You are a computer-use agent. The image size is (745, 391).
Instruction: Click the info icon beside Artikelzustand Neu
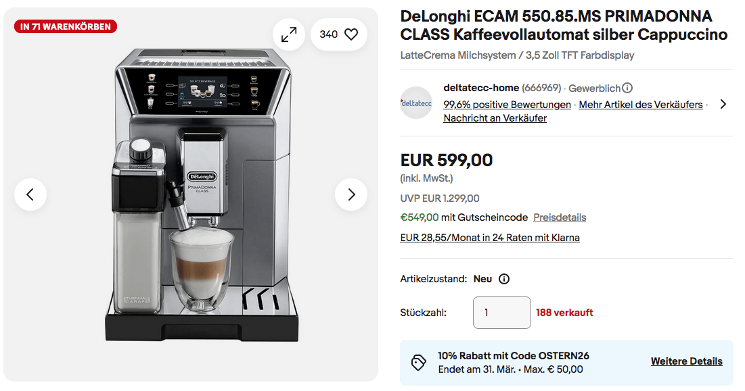coord(504,279)
